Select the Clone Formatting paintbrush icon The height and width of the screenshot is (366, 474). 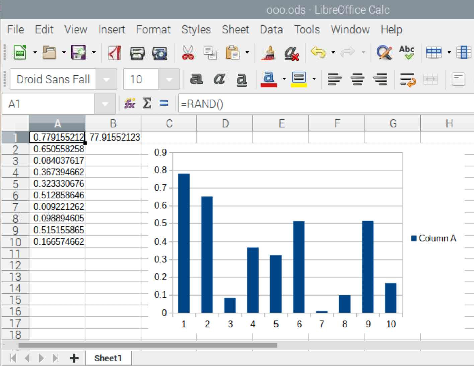(268, 53)
